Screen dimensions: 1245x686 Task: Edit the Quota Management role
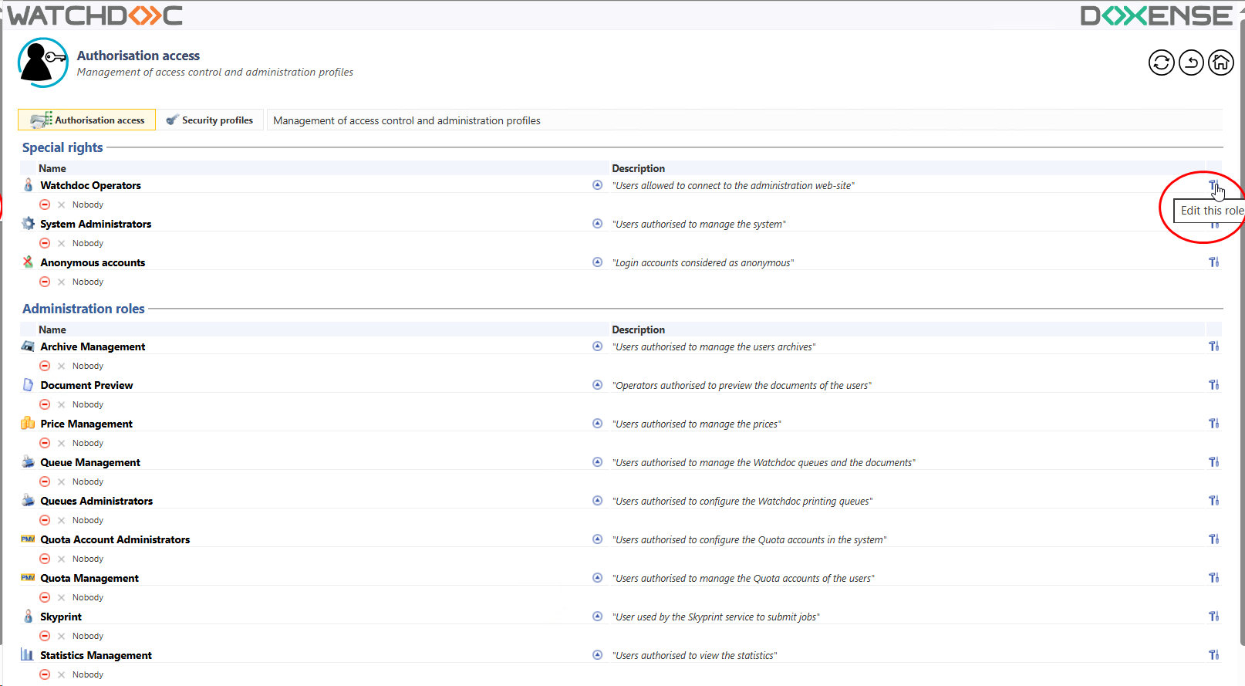click(x=1213, y=578)
